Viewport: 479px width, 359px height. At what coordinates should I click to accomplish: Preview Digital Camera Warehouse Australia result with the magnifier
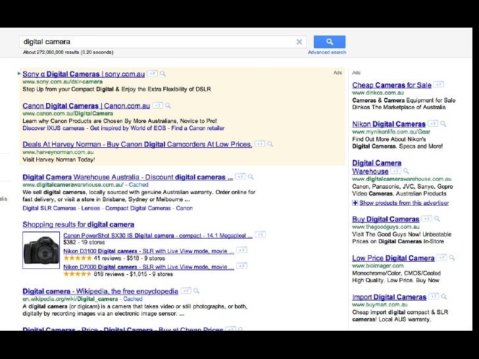click(251, 177)
